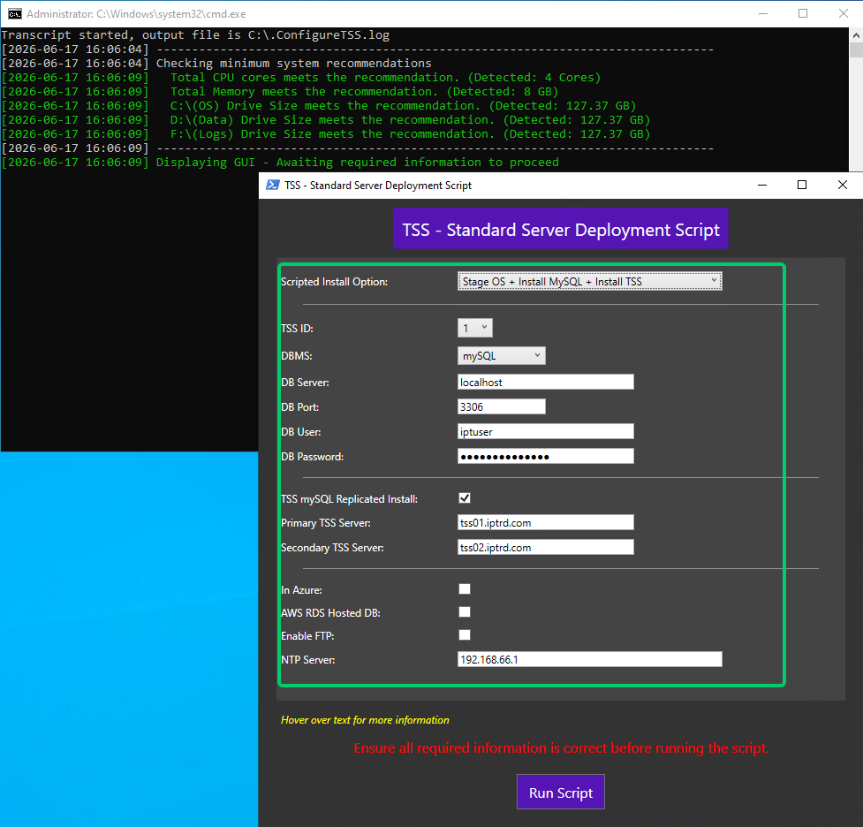Click the AWS RDS Hosted DB label

pos(330,613)
